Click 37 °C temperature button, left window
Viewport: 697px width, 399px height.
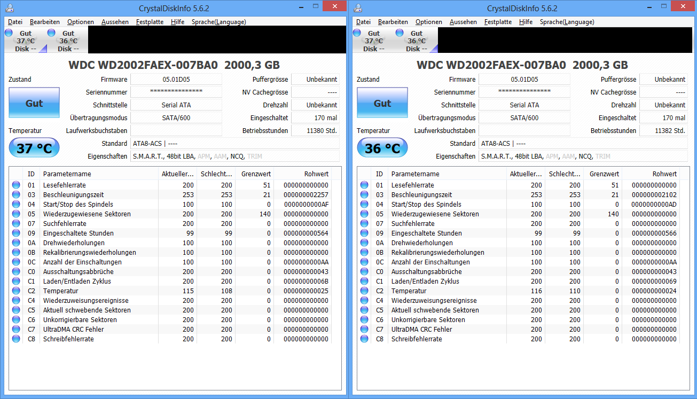(34, 148)
